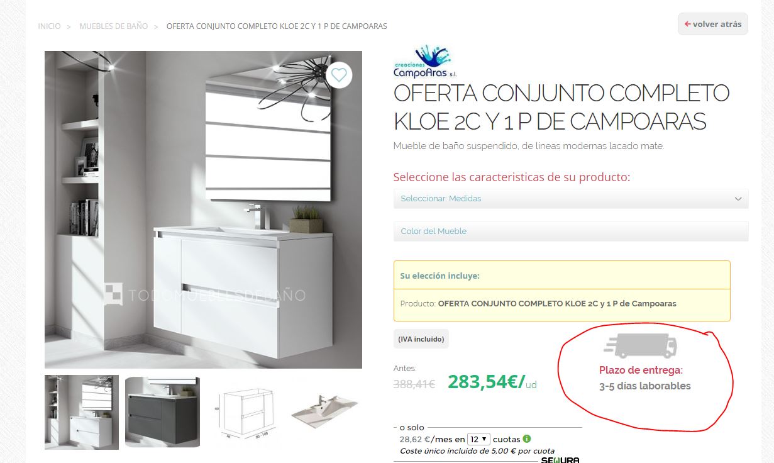Viewport: 774px width, 463px height.
Task: Click the delivery truck icon
Action: pyautogui.click(x=641, y=346)
